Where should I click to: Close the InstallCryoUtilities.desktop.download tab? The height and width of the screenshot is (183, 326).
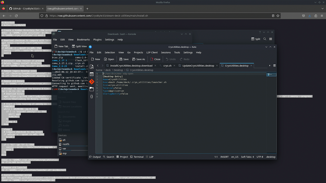(155, 66)
